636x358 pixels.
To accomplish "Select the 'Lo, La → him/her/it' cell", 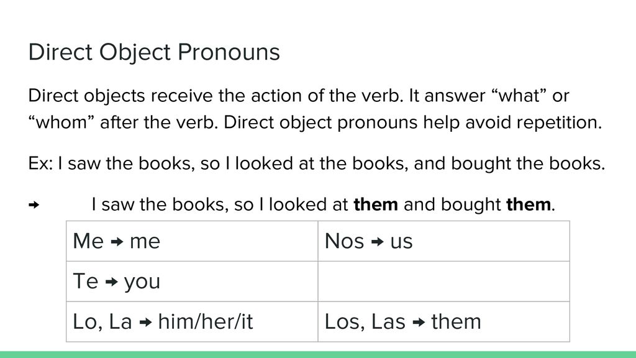I will pyautogui.click(x=193, y=321).
